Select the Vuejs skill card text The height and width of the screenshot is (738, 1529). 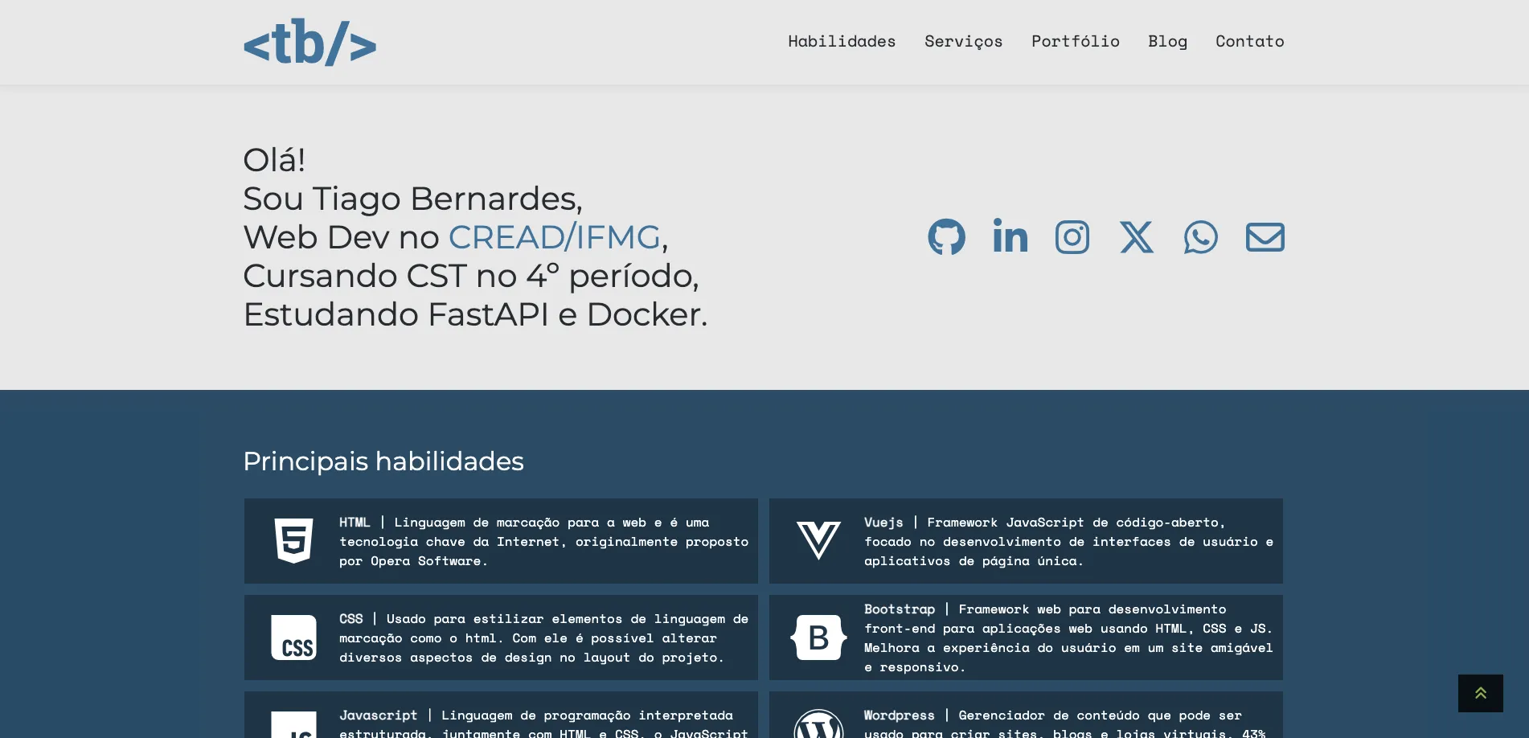tap(1068, 541)
